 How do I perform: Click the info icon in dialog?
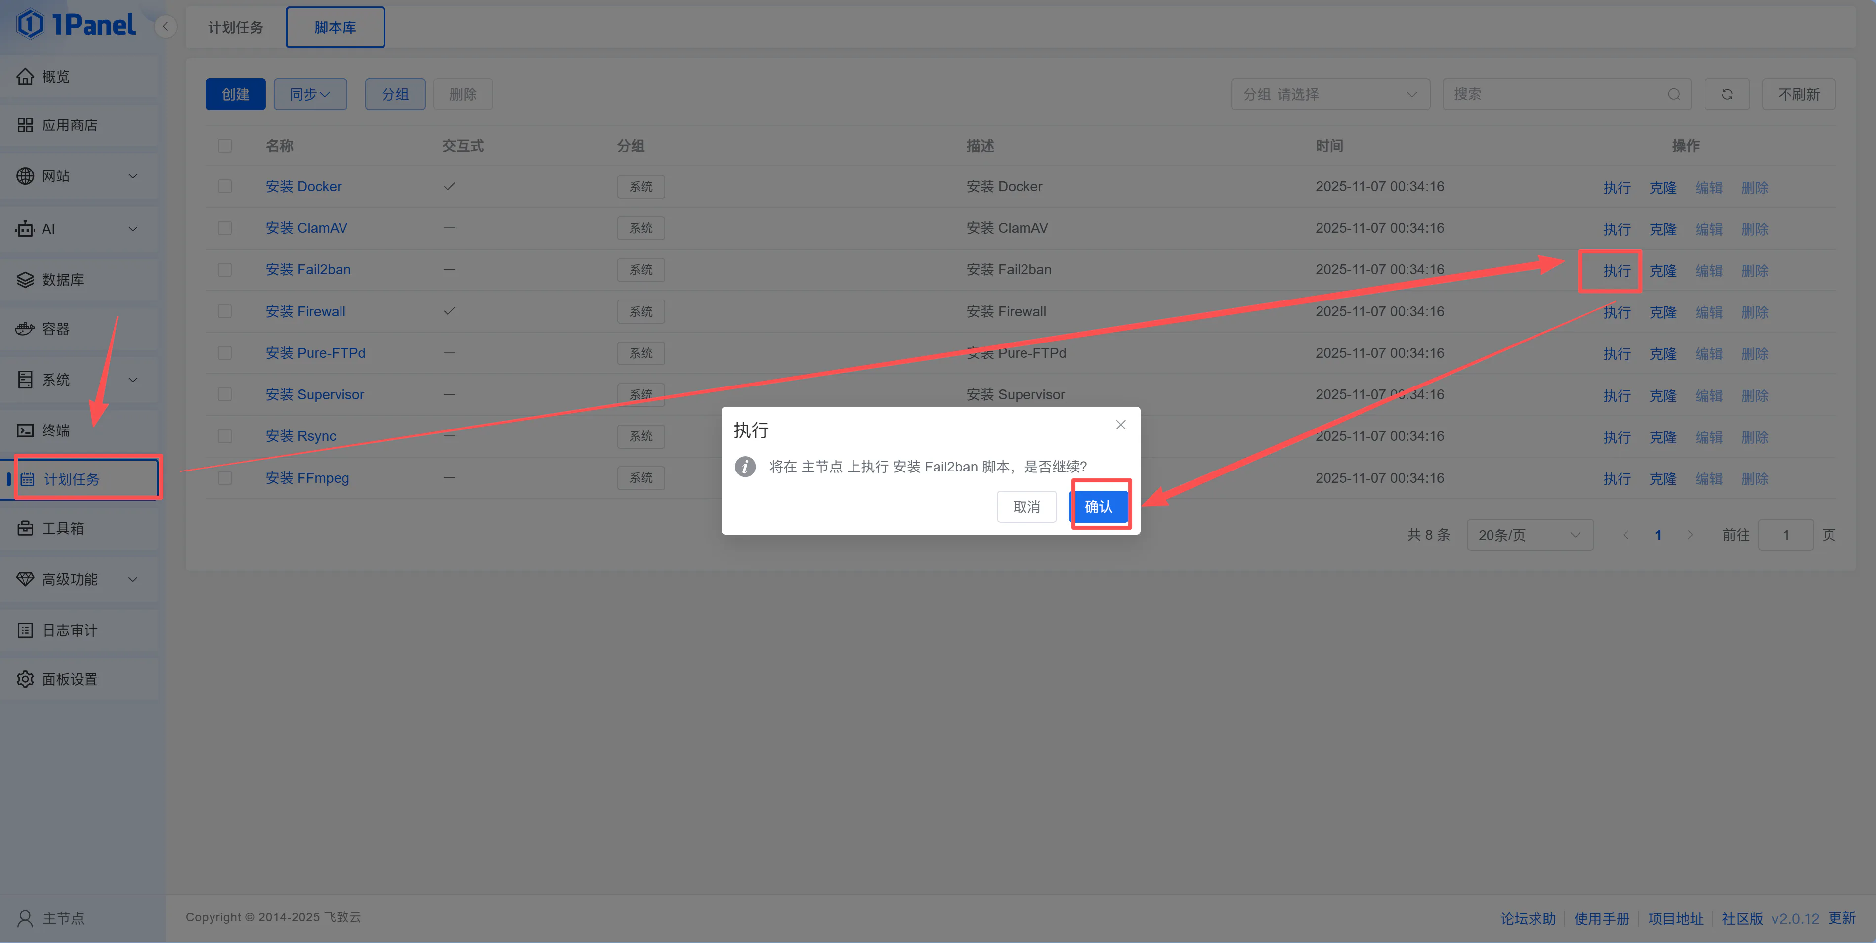(745, 467)
